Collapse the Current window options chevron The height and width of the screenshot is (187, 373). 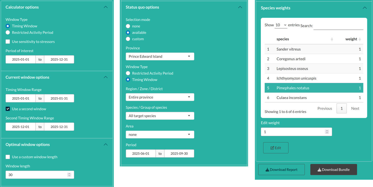tap(106, 77)
